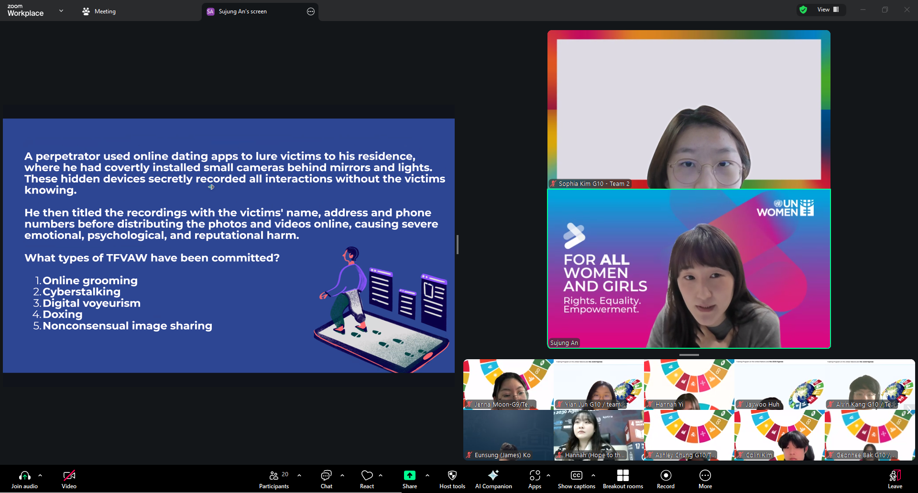Select Ashley Chung's video thumbnail
This screenshot has height=493, width=918.
(689, 435)
